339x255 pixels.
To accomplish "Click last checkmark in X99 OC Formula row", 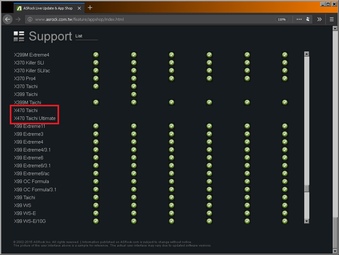I will tap(285, 181).
